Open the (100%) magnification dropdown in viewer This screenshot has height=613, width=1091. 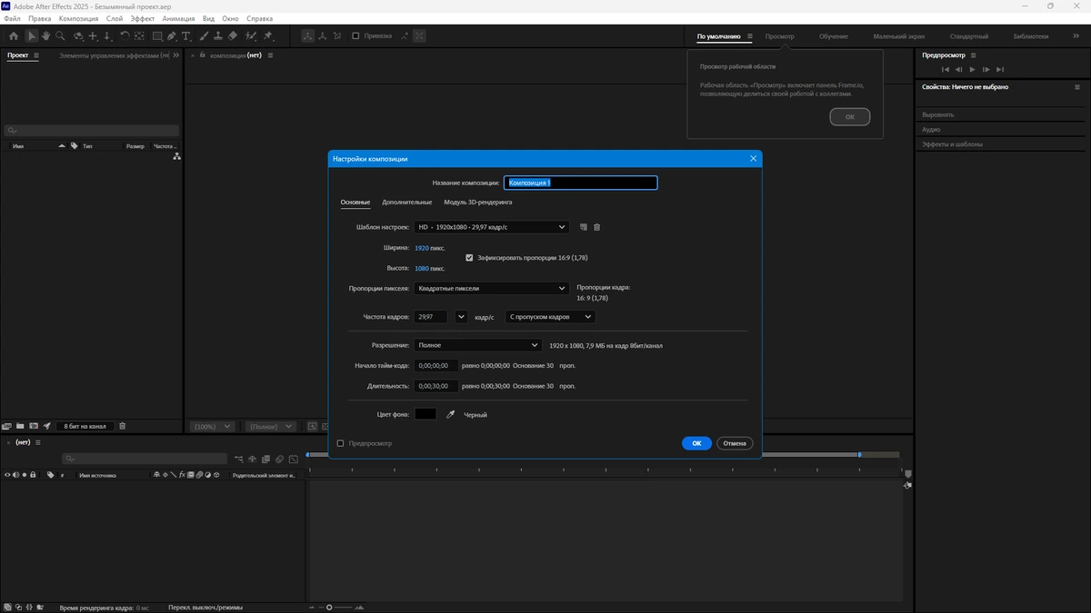pyautogui.click(x=213, y=426)
